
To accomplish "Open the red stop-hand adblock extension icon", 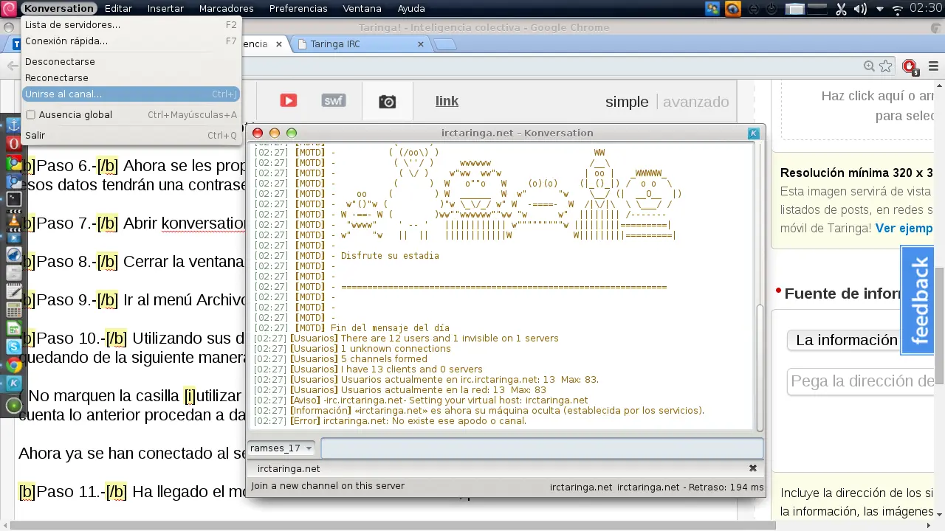I will point(910,66).
